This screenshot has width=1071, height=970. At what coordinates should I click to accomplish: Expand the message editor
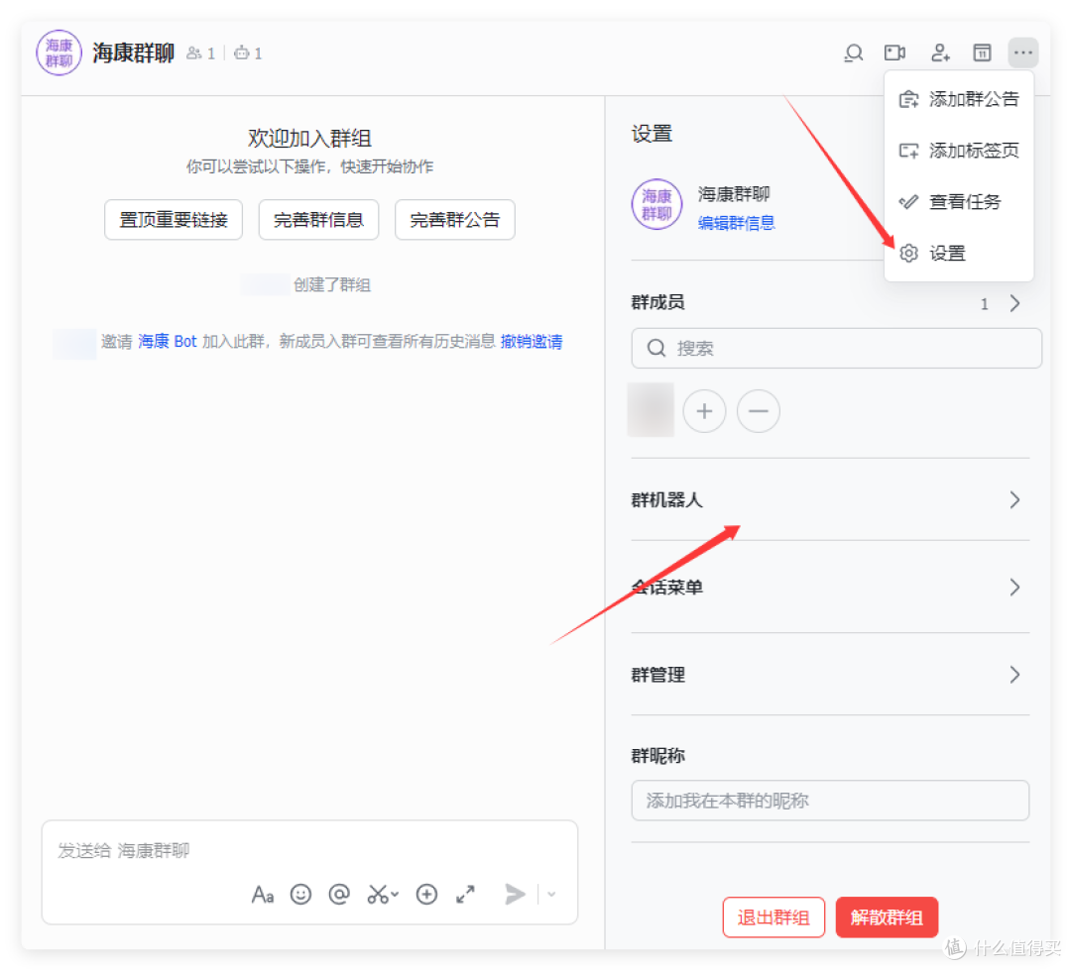point(465,894)
